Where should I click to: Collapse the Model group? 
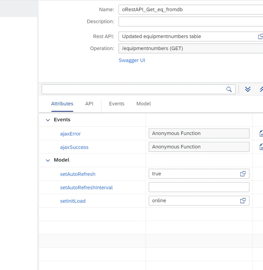click(48, 160)
